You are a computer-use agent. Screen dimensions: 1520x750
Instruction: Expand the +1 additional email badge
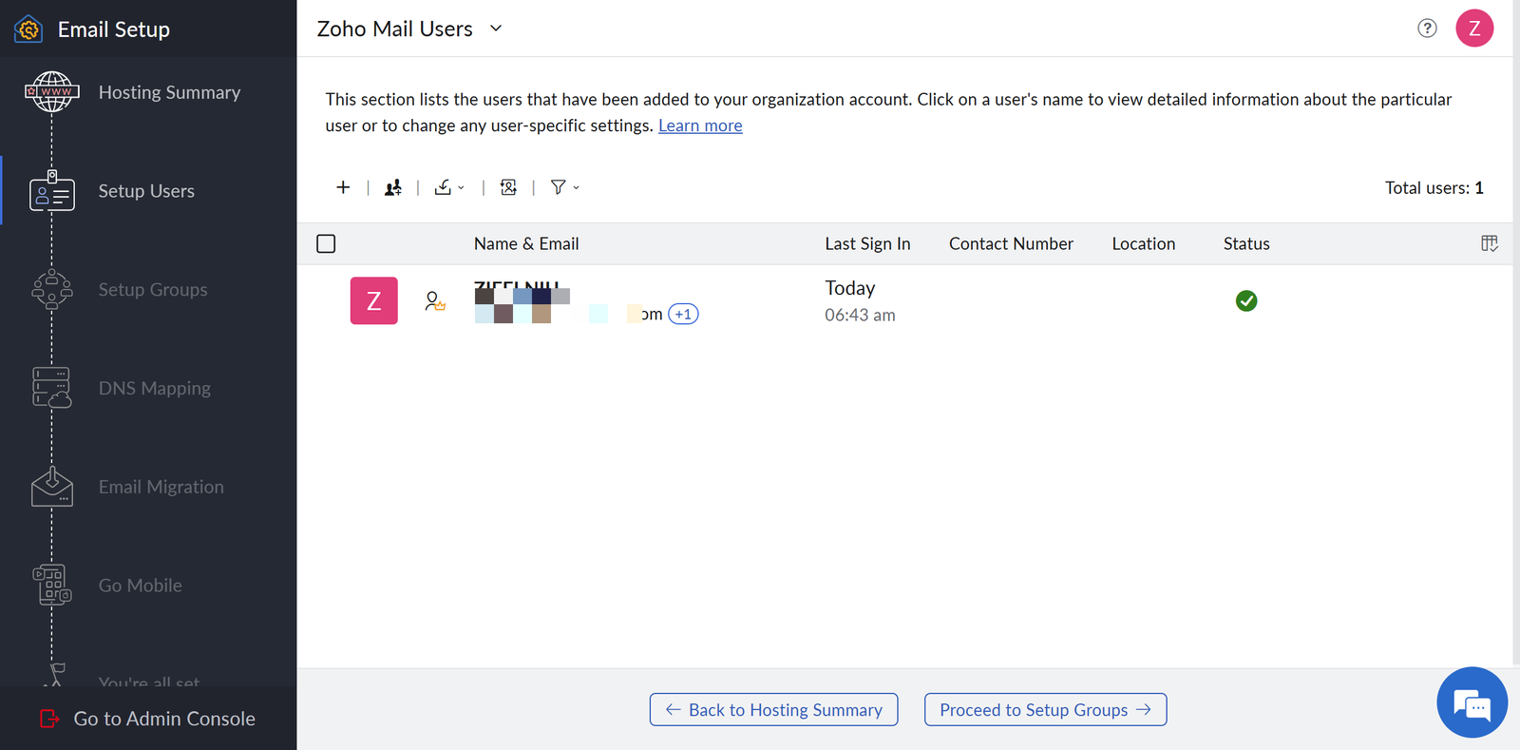pyautogui.click(x=683, y=315)
